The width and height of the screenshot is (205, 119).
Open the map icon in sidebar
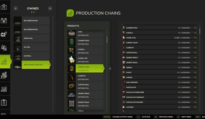tap(4, 7)
